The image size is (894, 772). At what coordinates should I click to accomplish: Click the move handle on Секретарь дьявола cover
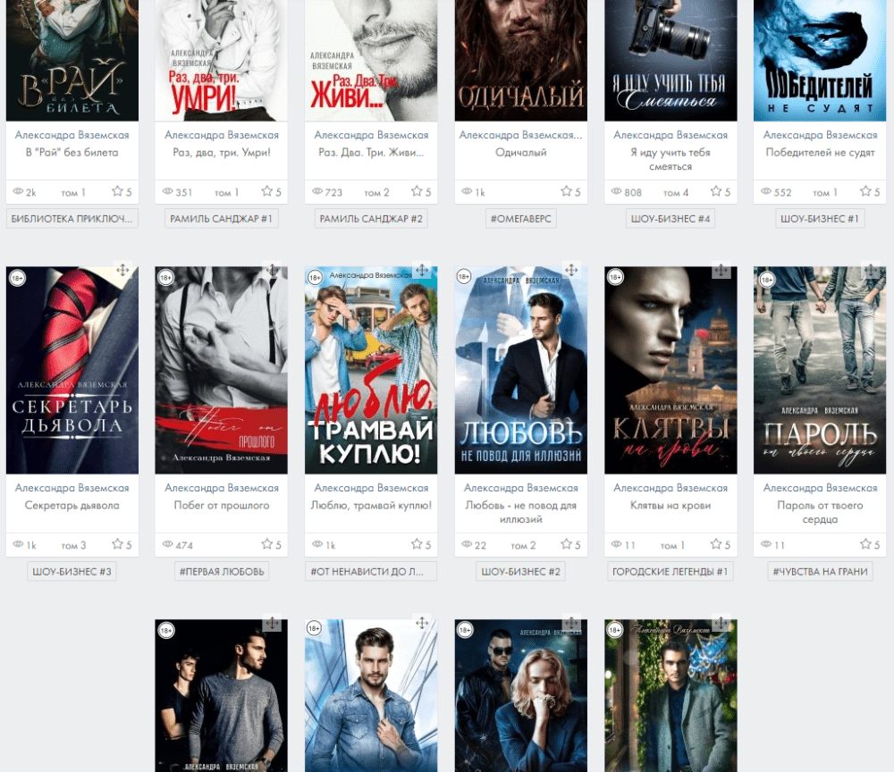tap(123, 270)
